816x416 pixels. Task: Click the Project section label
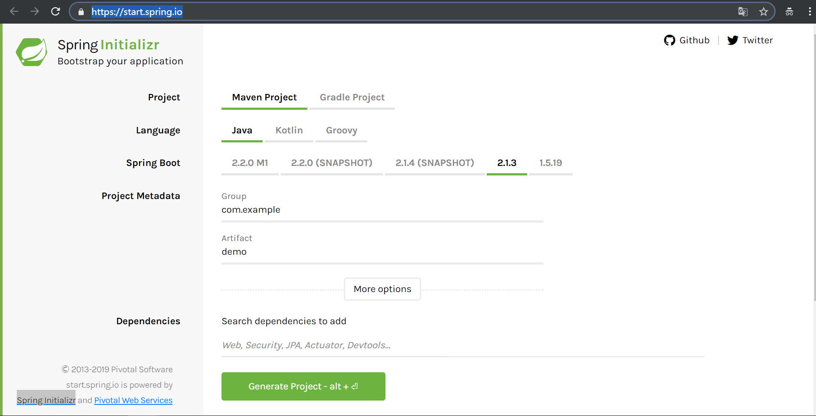[x=164, y=98]
